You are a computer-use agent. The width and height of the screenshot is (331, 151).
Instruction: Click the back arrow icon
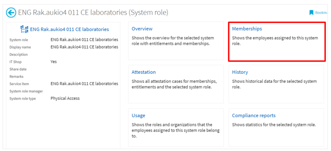pyautogui.click(x=11, y=13)
